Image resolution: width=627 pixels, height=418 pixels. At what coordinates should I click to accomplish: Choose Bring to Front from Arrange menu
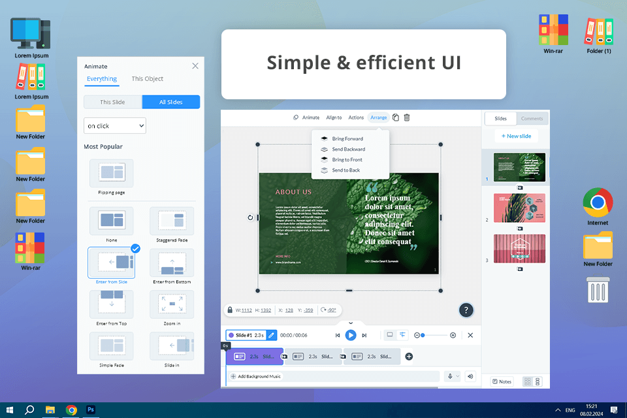click(x=347, y=159)
